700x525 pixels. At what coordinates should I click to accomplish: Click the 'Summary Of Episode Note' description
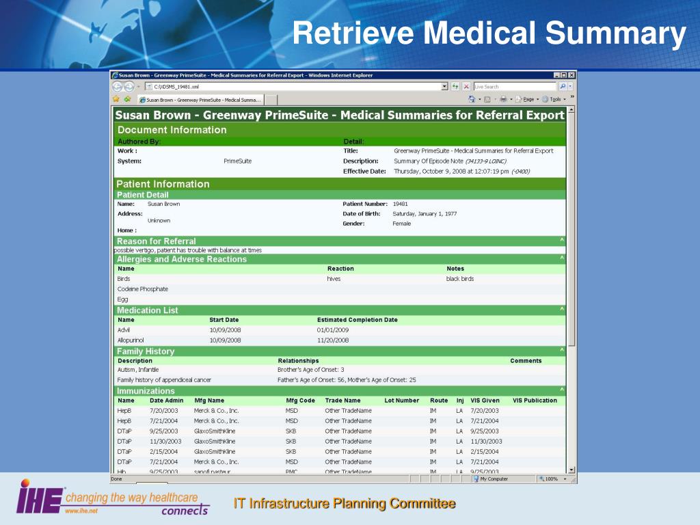click(428, 161)
